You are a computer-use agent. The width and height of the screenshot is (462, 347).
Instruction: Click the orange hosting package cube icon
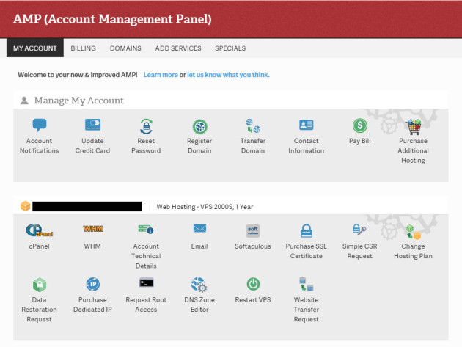(x=26, y=206)
